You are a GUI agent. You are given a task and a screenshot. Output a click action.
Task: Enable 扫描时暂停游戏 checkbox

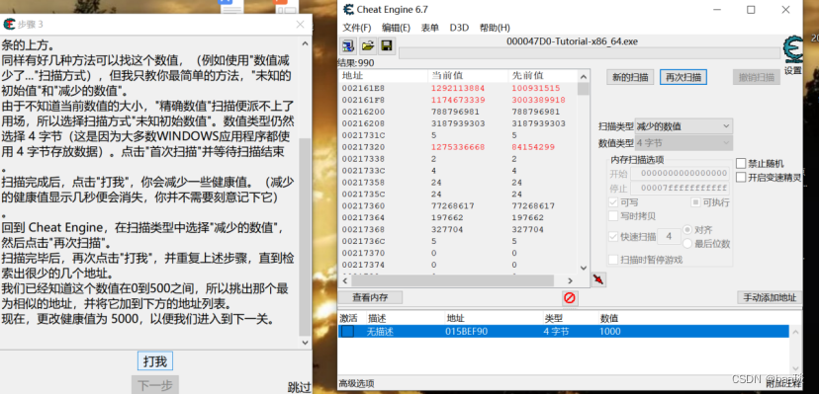pyautogui.click(x=613, y=260)
